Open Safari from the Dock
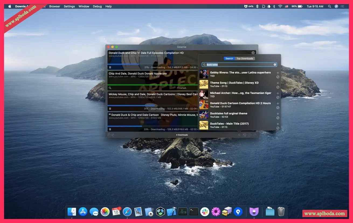The height and width of the screenshot is (223, 353). [x=127, y=212]
